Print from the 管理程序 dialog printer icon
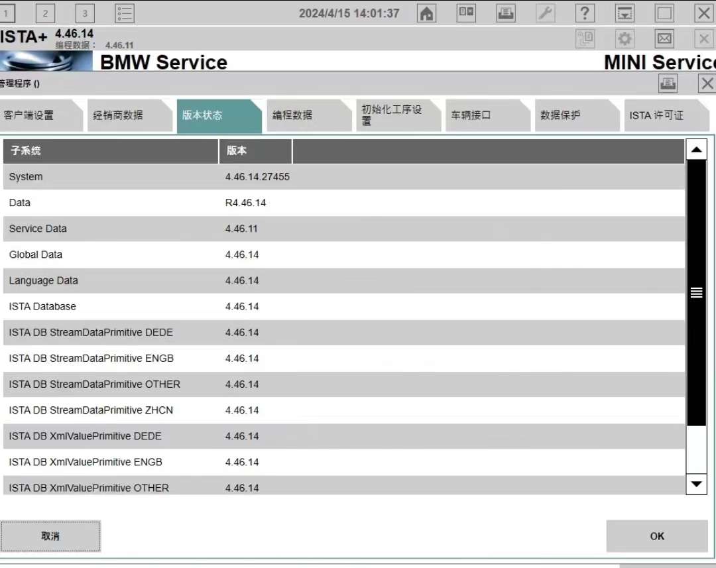The height and width of the screenshot is (568, 716). 668,84
